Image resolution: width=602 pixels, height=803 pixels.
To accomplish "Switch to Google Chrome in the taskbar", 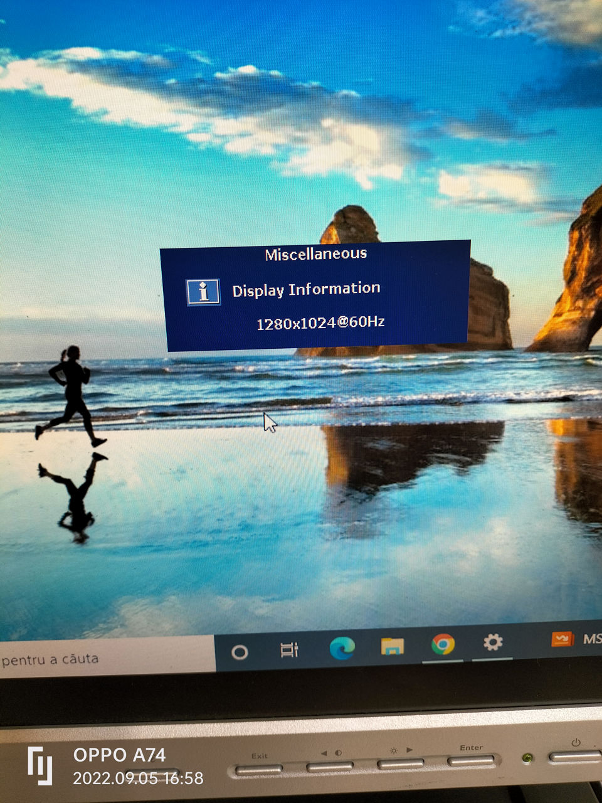I will pos(443,644).
